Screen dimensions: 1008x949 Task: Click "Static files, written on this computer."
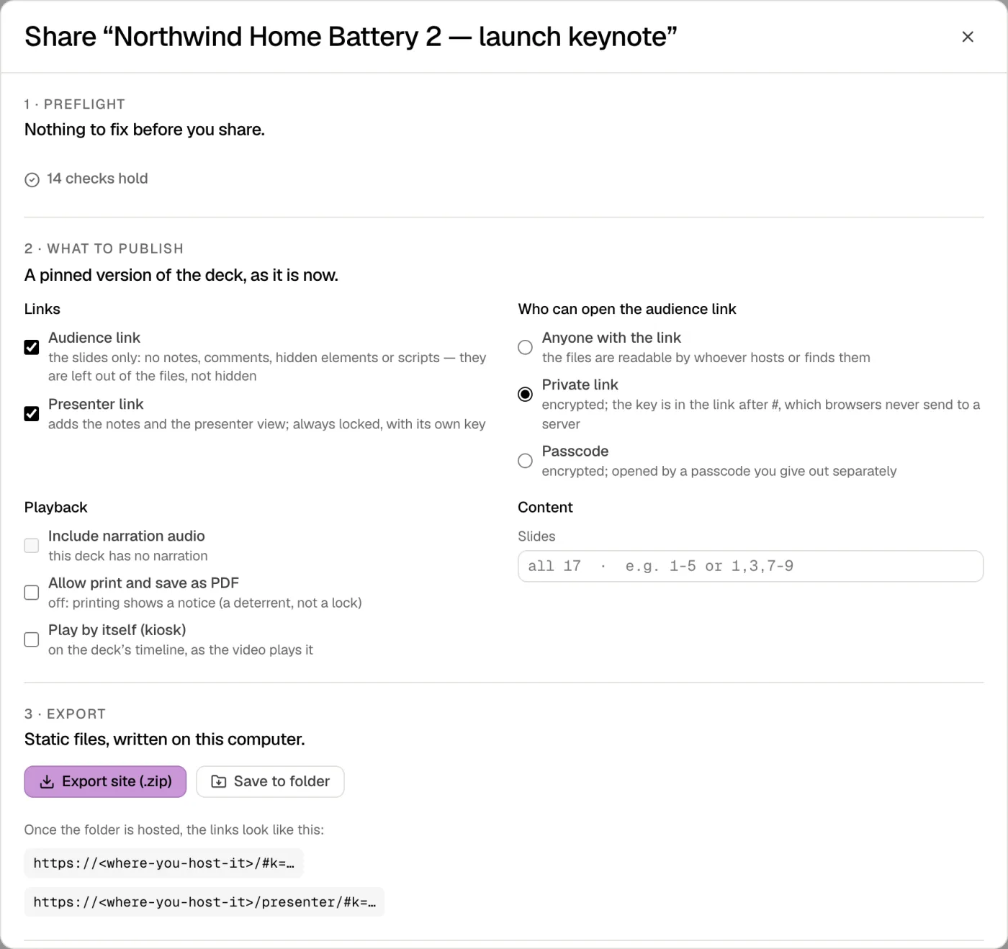point(165,739)
